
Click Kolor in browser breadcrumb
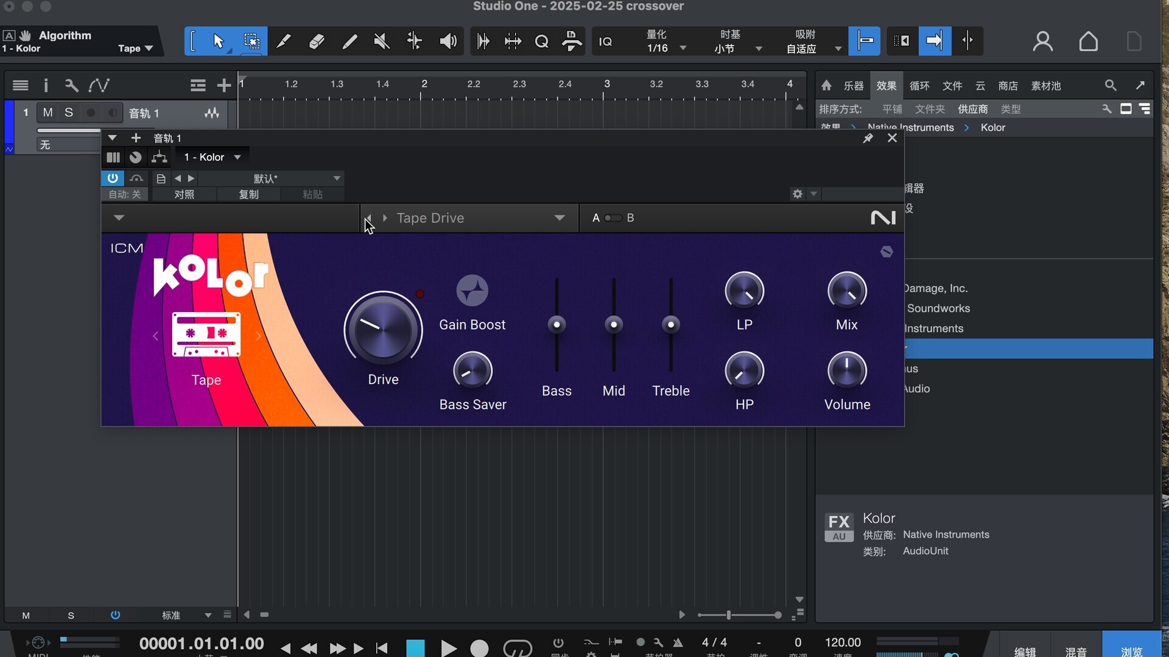pos(992,128)
